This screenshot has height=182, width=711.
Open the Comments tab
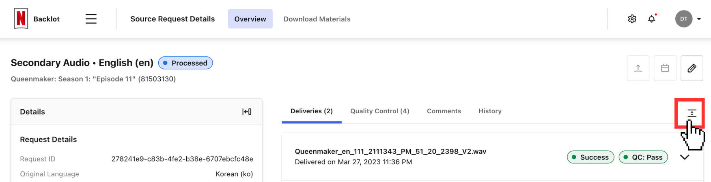point(444,111)
